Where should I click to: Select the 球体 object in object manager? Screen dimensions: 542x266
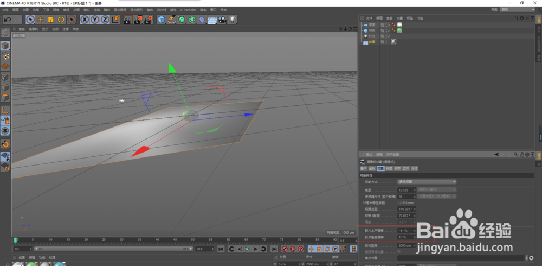pyautogui.click(x=372, y=30)
